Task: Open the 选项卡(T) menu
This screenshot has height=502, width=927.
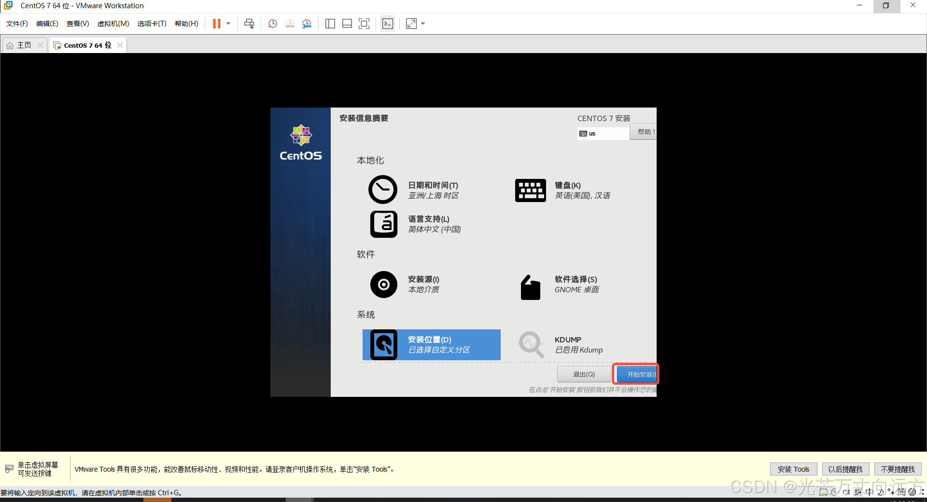Action: coord(152,24)
